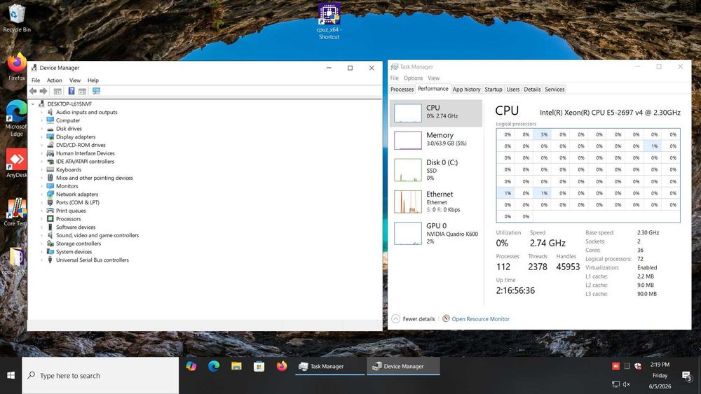Expand the Display adapters node

click(x=41, y=137)
